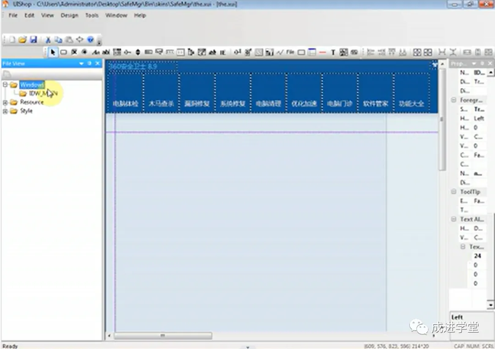Click the 木马查杀 tab in canvas
The width and height of the screenshot is (495, 349).
161,93
